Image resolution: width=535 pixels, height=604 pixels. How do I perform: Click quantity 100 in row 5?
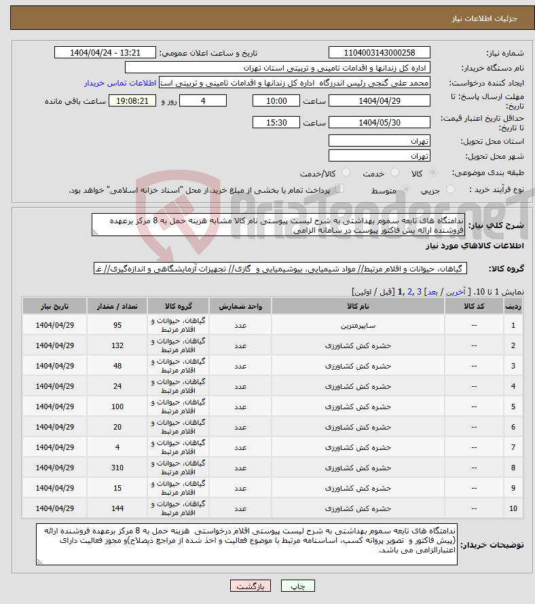pos(117,407)
